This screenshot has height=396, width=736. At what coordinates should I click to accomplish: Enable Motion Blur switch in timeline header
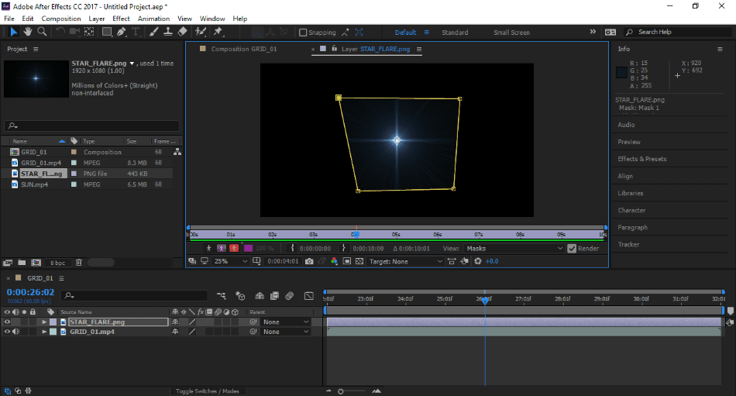pyautogui.click(x=290, y=295)
